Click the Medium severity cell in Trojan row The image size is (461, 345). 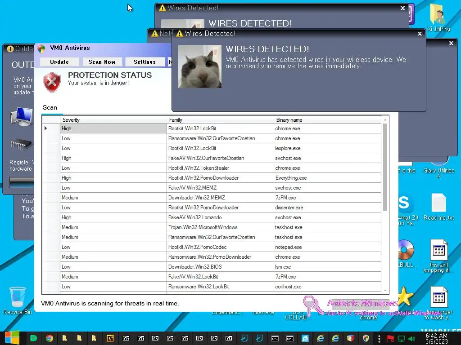click(113, 227)
